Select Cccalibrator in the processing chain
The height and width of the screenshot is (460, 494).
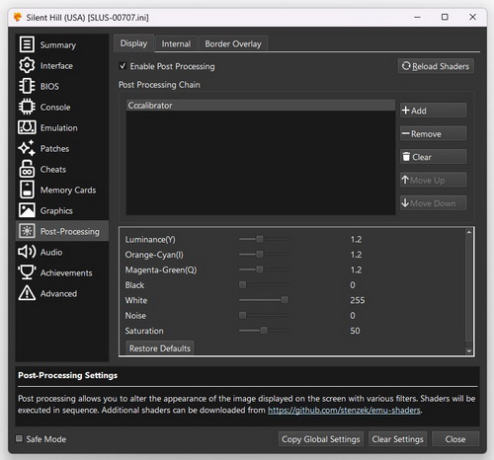tap(261, 106)
